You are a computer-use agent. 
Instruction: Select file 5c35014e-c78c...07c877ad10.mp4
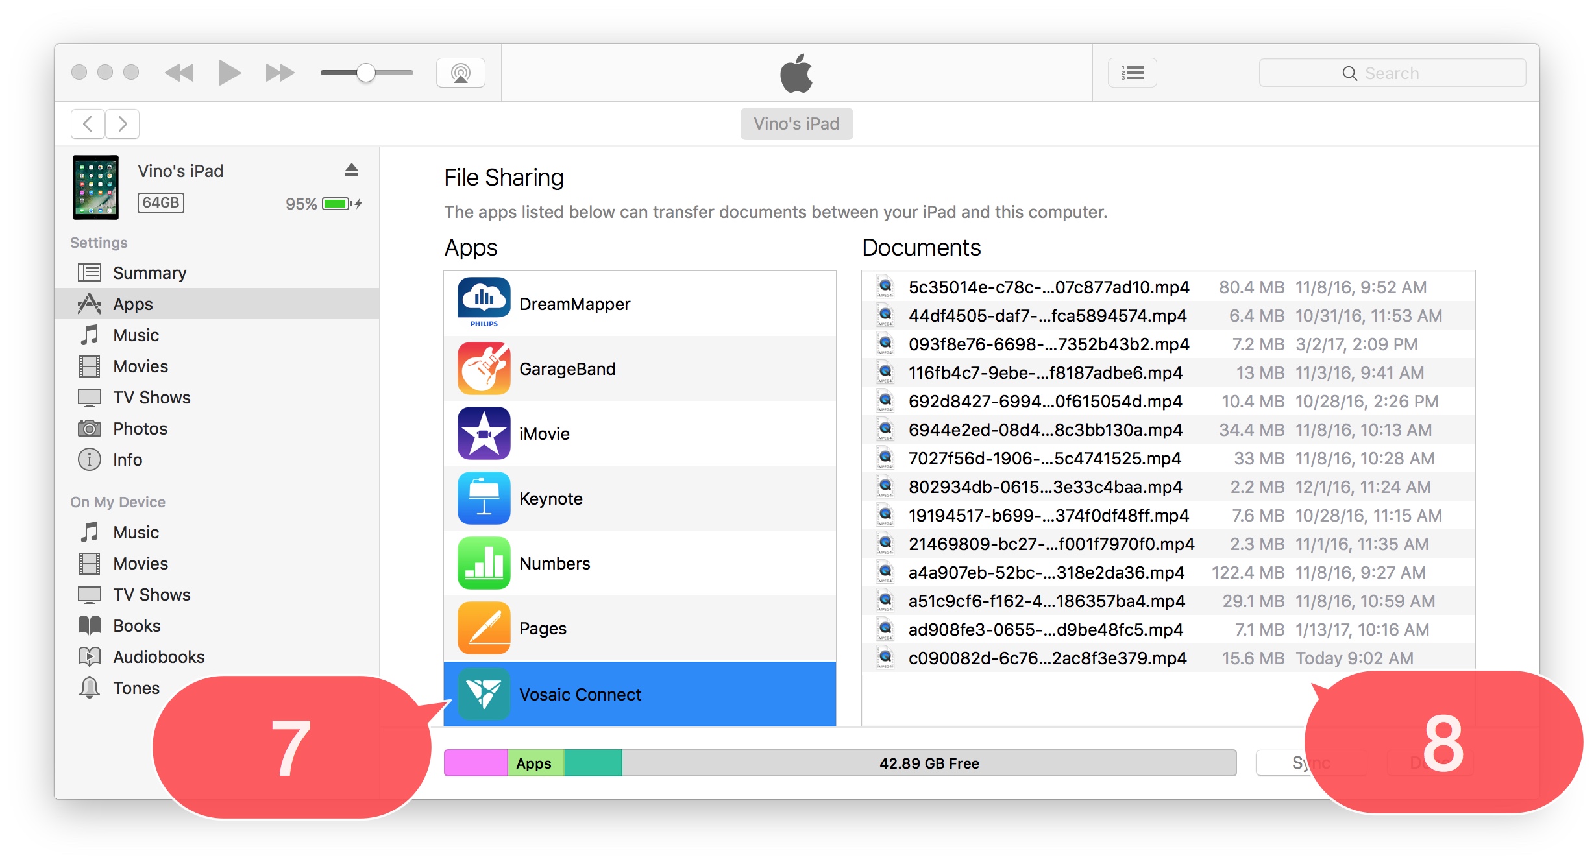(x=1048, y=287)
